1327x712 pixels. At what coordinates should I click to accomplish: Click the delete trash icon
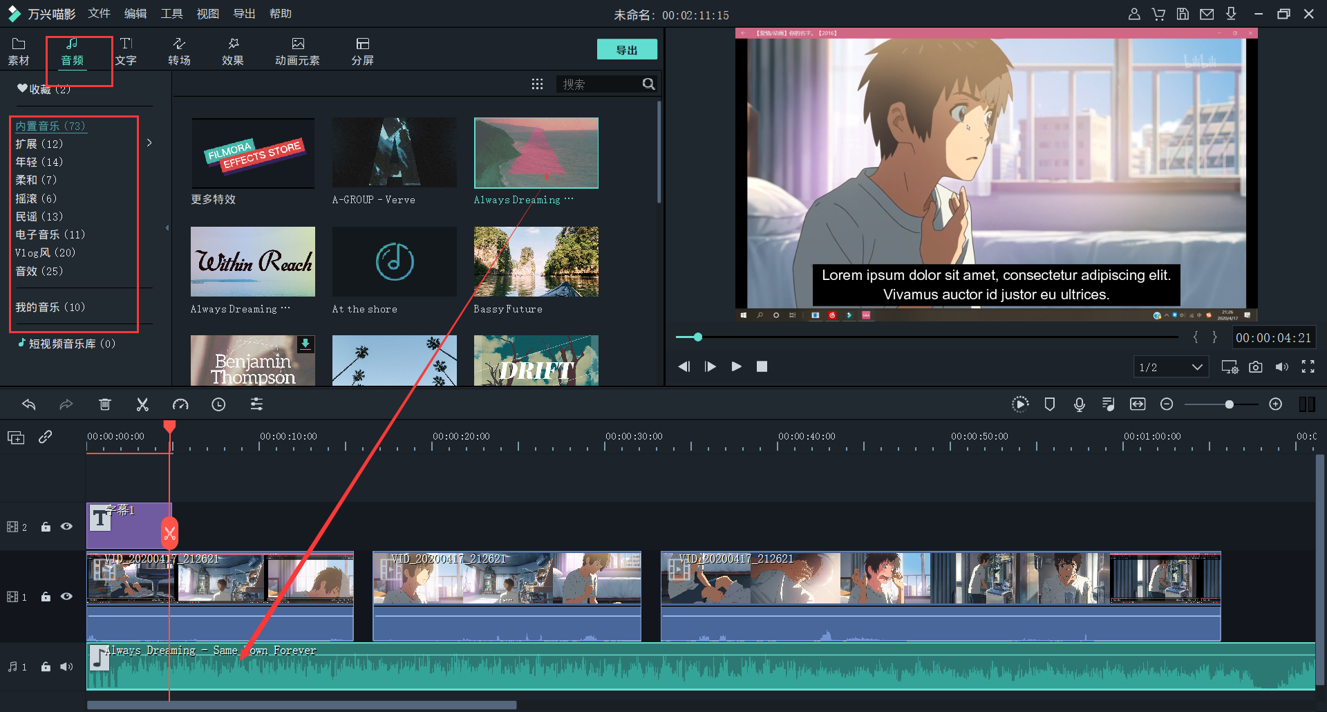click(x=105, y=404)
